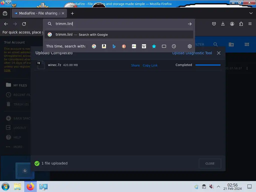Search this time with Amazon icon
This screenshot has height=192, width=256.
pos(104,46)
